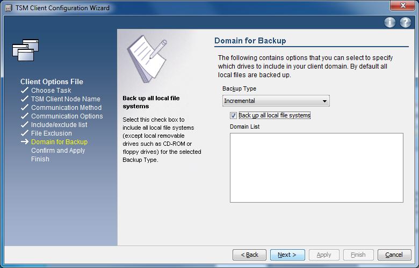Jump to the File Exclusion step
Image resolution: width=419 pixels, height=268 pixels.
(x=51, y=133)
